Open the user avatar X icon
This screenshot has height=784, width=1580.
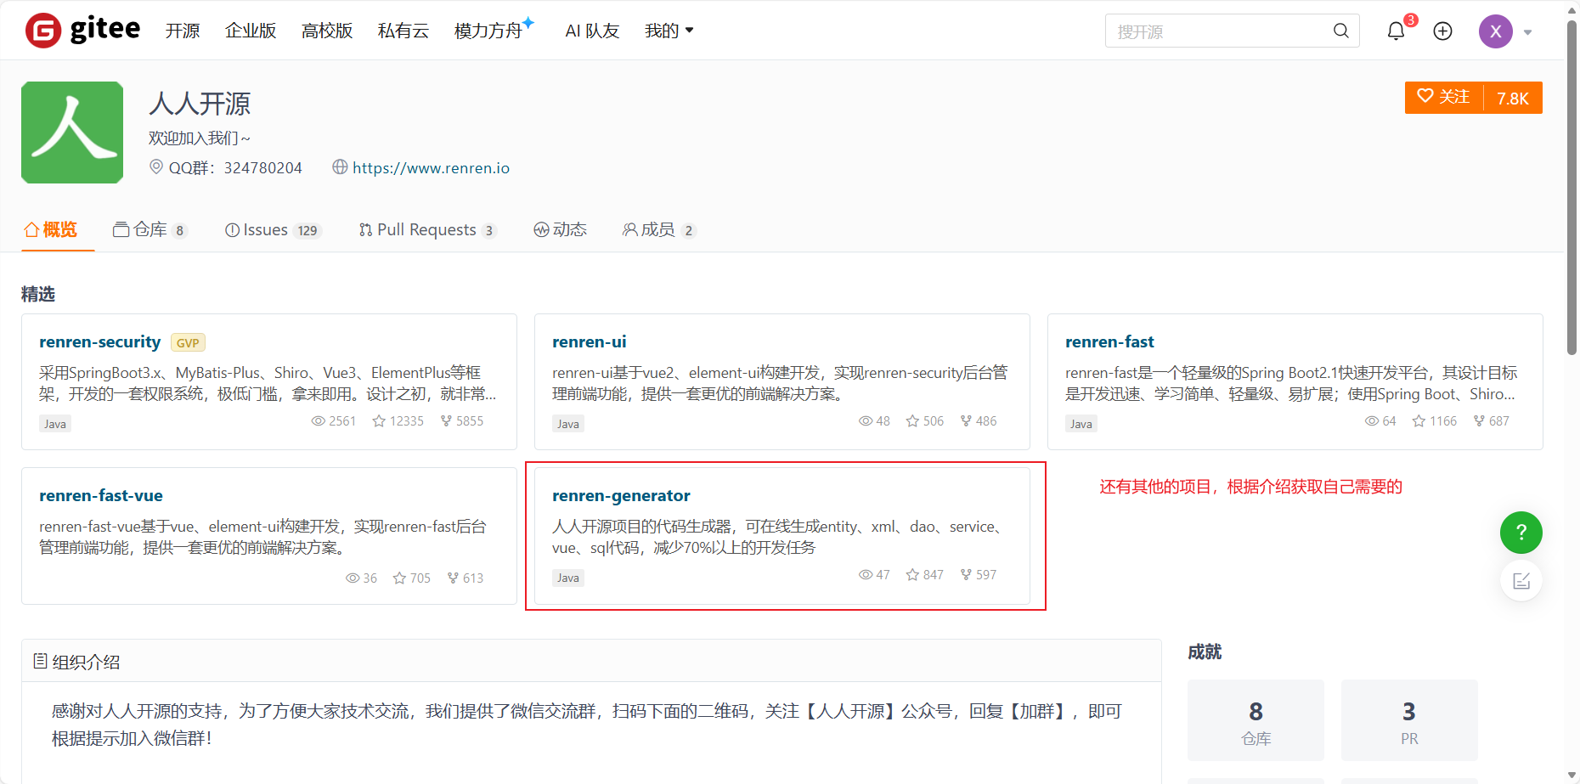[1496, 31]
